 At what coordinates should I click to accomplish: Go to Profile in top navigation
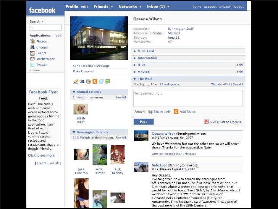coord(72,7)
